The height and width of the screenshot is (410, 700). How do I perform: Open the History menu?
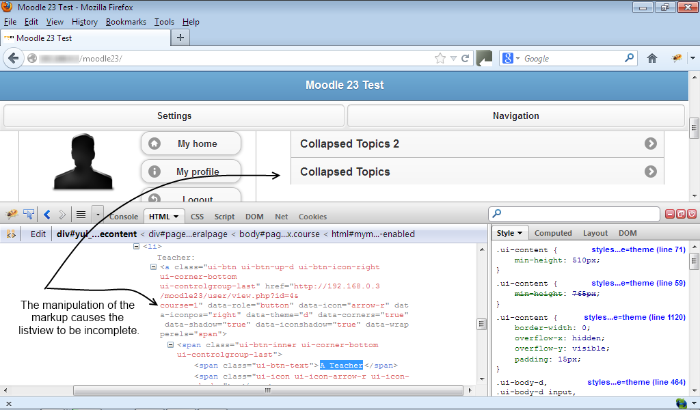tap(84, 22)
